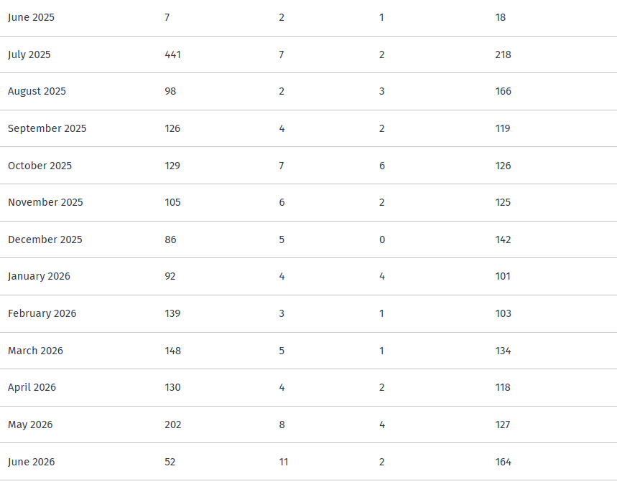Select the October 2025 row label
This screenshot has width=617, height=484.
(x=40, y=166)
